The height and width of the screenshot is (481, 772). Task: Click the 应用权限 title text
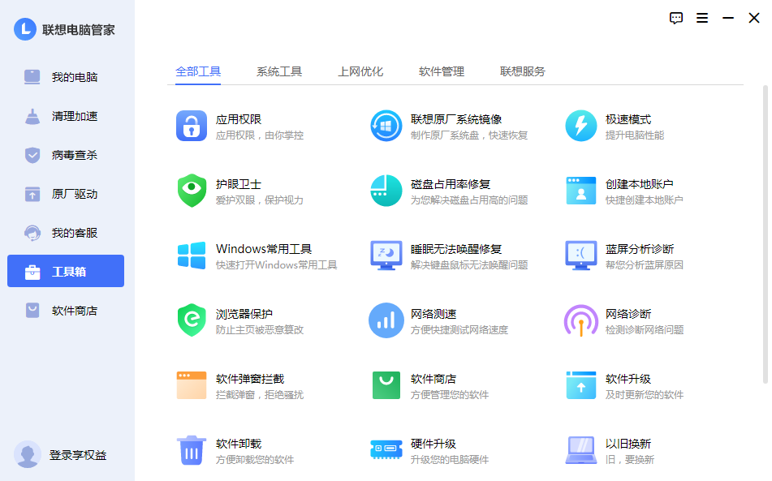tap(239, 119)
